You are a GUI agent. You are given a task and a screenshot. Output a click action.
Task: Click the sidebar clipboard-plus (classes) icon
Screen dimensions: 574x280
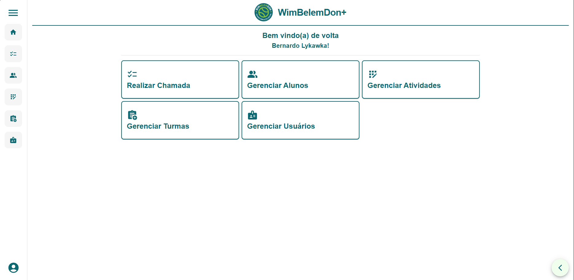[13, 119]
